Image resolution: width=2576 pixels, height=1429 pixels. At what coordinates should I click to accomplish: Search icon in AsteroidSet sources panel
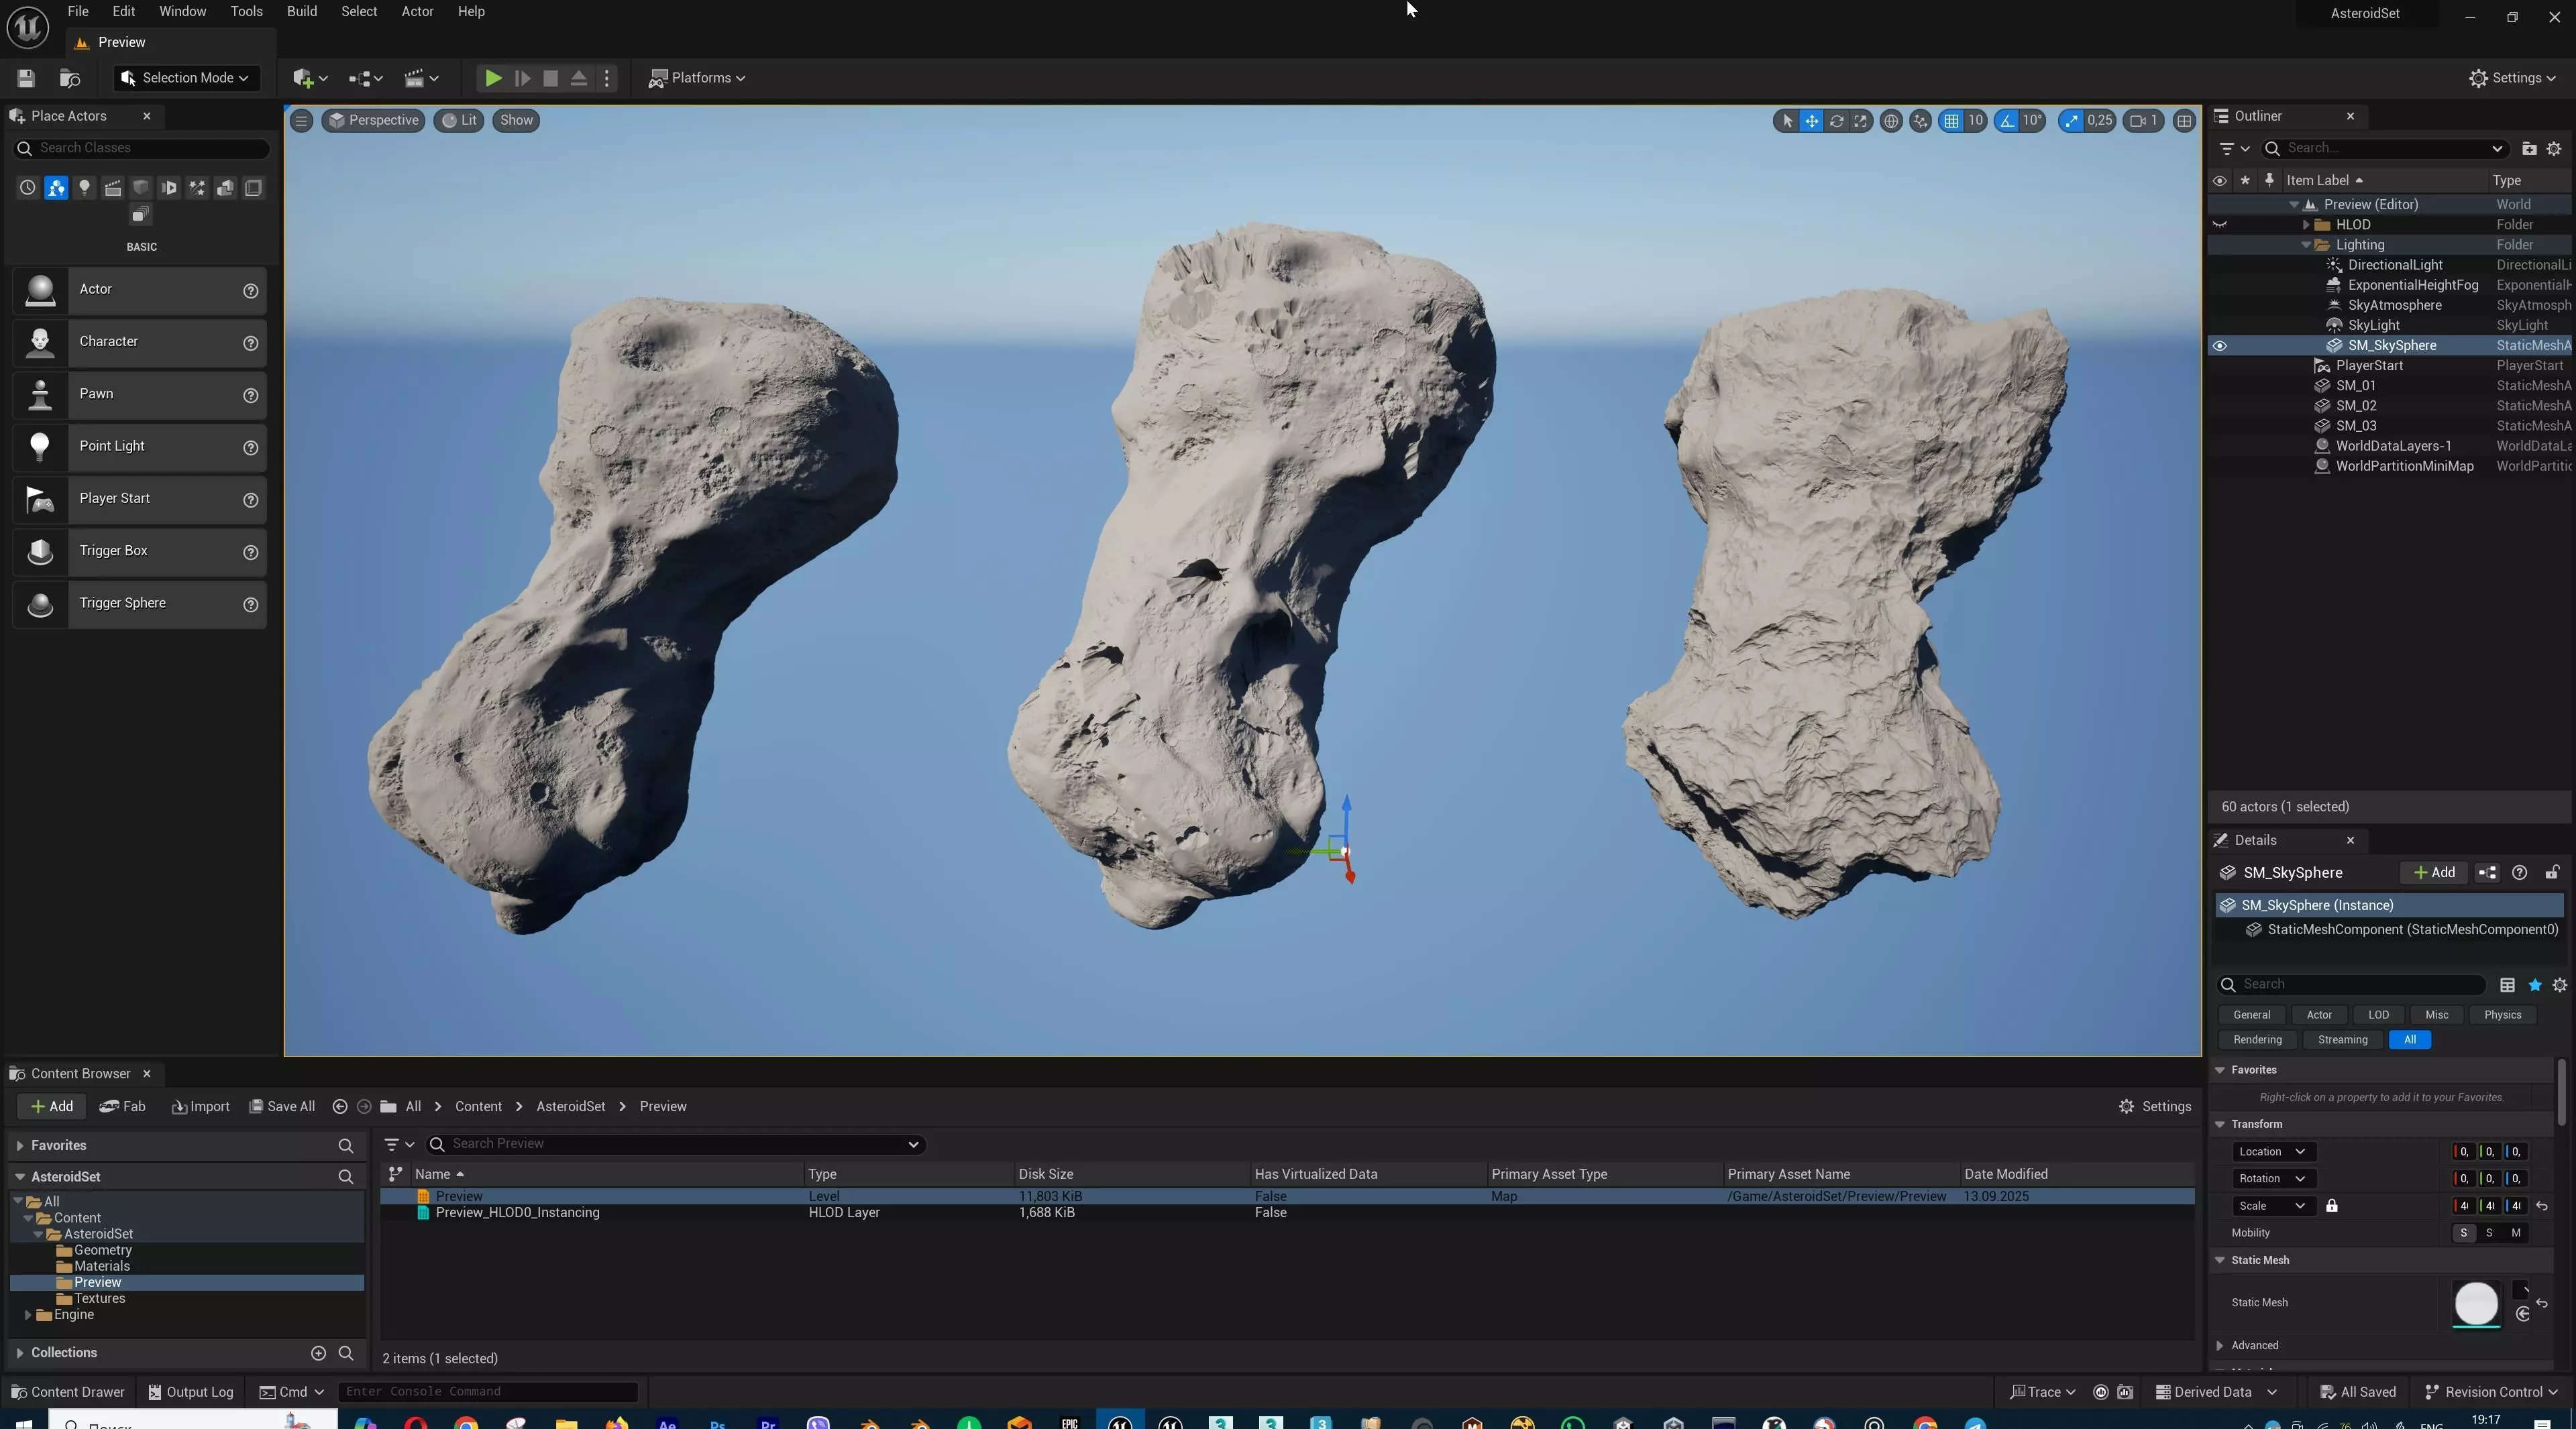pos(346,1177)
